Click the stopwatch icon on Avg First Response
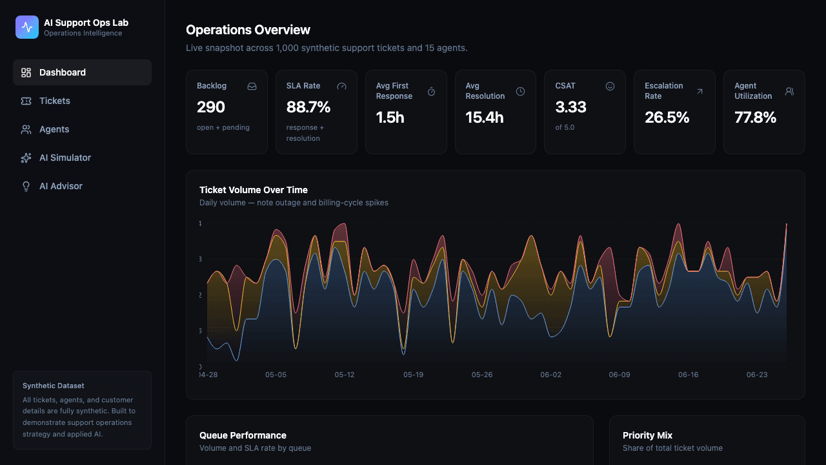This screenshot has height=465, width=826. [432, 92]
